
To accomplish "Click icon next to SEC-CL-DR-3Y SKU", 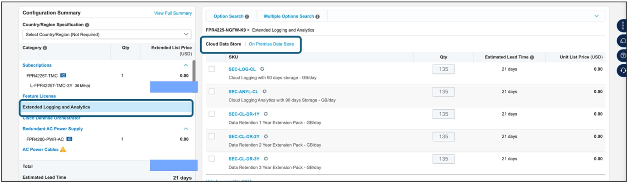I will pos(266,159).
